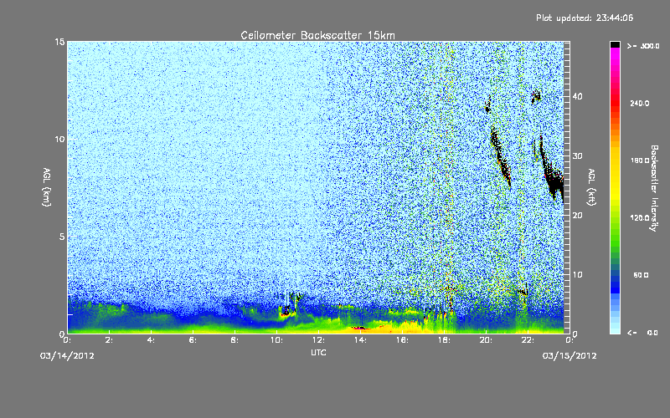Click the "AGL (km)" left axis label
670x418 pixels.
[x=47, y=186]
